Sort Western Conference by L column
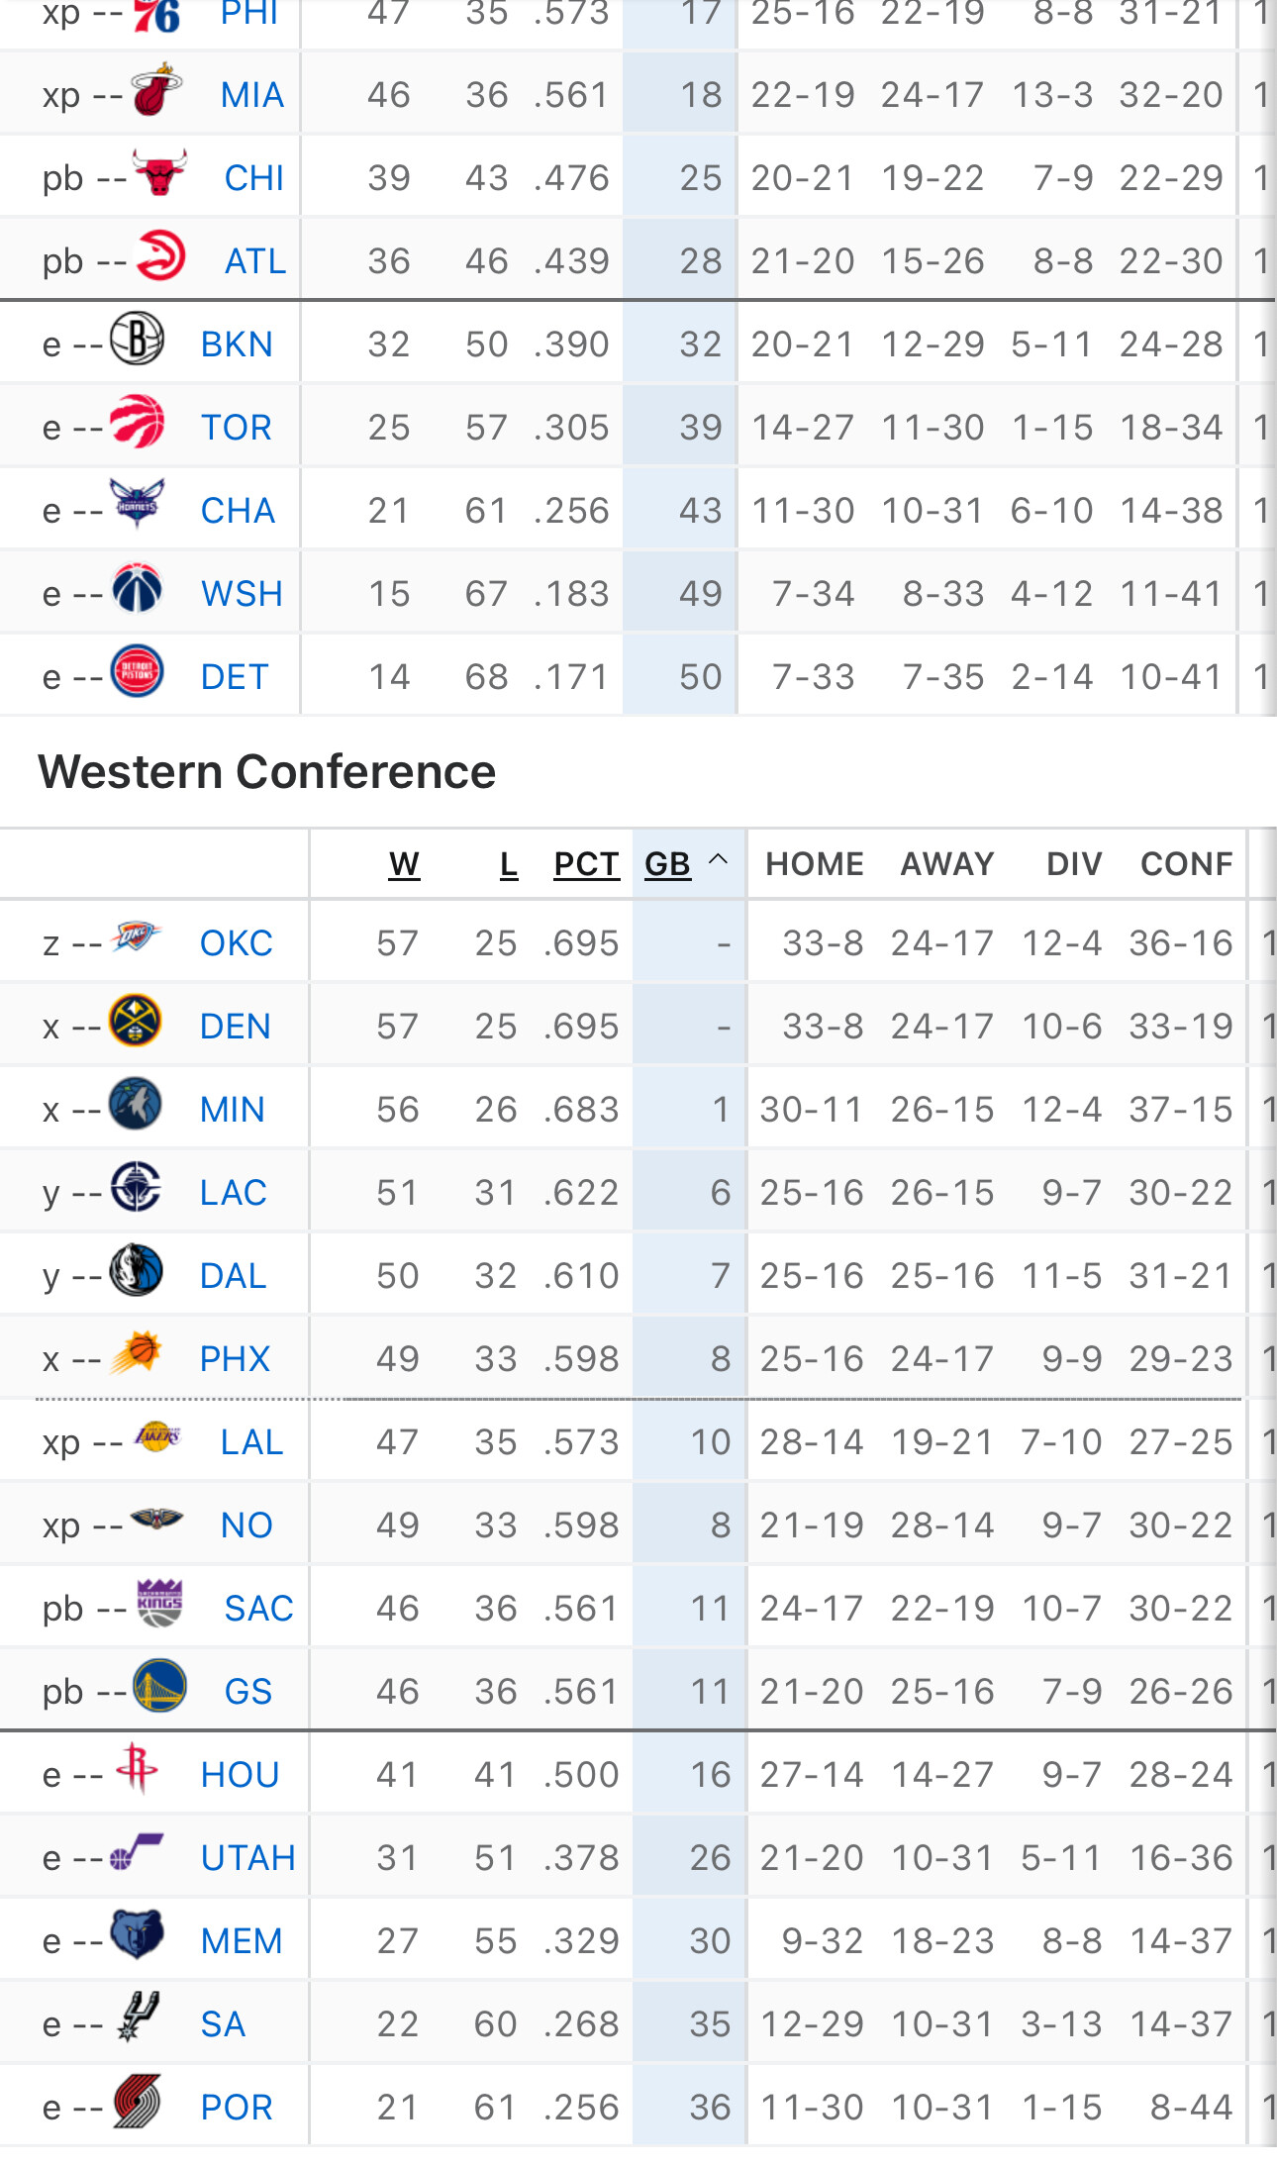 click(x=508, y=864)
